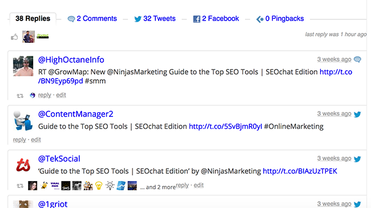The image size is (371, 208).
Task: Open @TekSocial profile link
Action: tap(59, 159)
